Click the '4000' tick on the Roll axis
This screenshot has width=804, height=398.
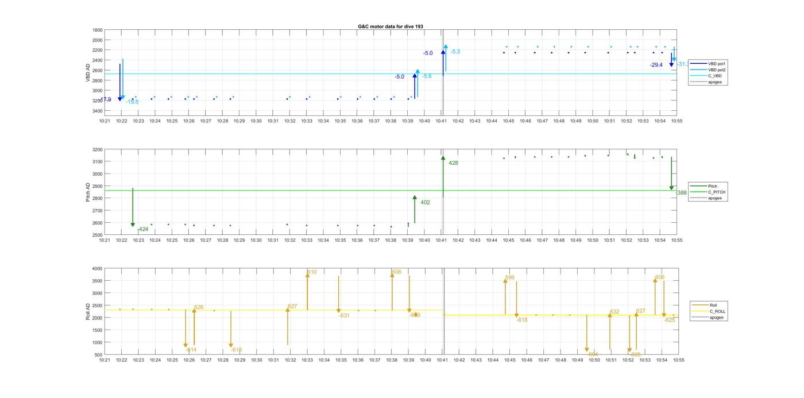pos(98,269)
